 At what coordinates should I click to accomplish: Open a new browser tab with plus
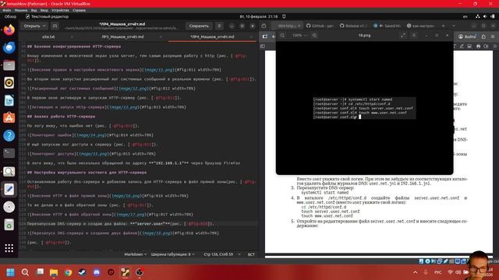tap(443, 26)
